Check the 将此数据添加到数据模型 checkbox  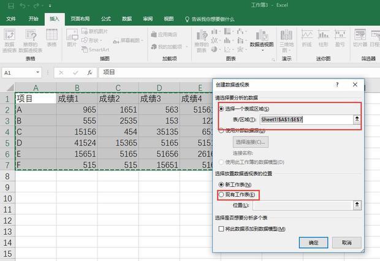pos(222,229)
